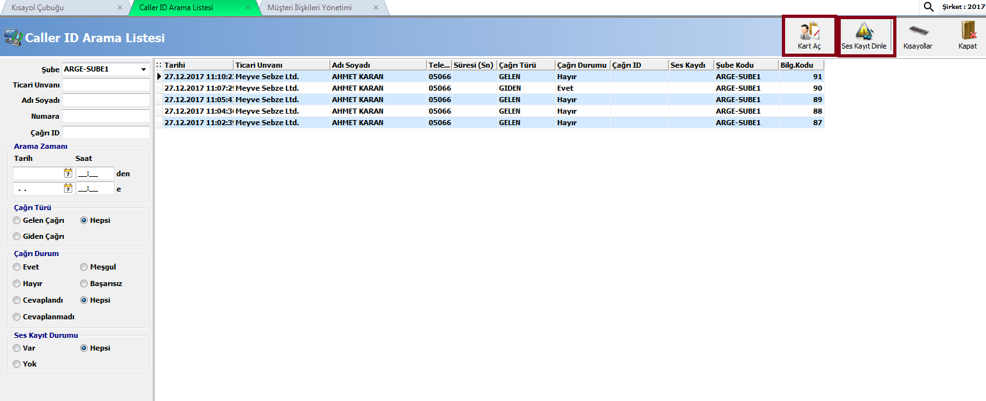The width and height of the screenshot is (986, 401).
Task: Click the Ticari Unvanı input field
Action: tap(106, 85)
